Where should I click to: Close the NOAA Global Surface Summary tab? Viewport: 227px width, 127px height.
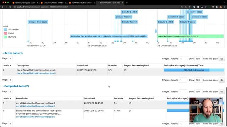click(x=94, y=3)
